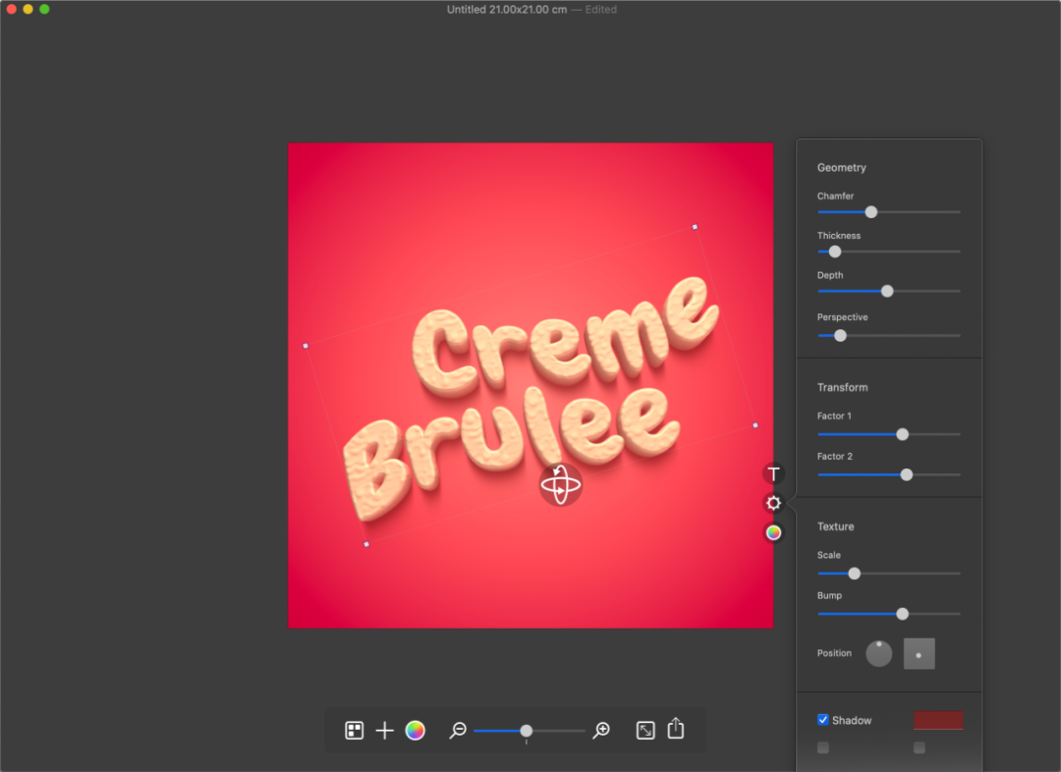Screen dimensions: 1061x772
Task: Select the gear settings tab button
Action: (x=773, y=503)
